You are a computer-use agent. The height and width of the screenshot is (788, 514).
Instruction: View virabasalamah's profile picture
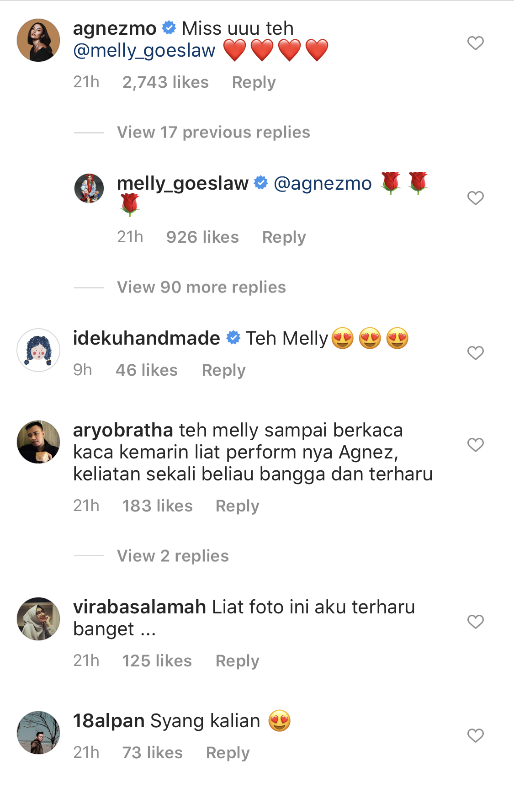(x=38, y=619)
